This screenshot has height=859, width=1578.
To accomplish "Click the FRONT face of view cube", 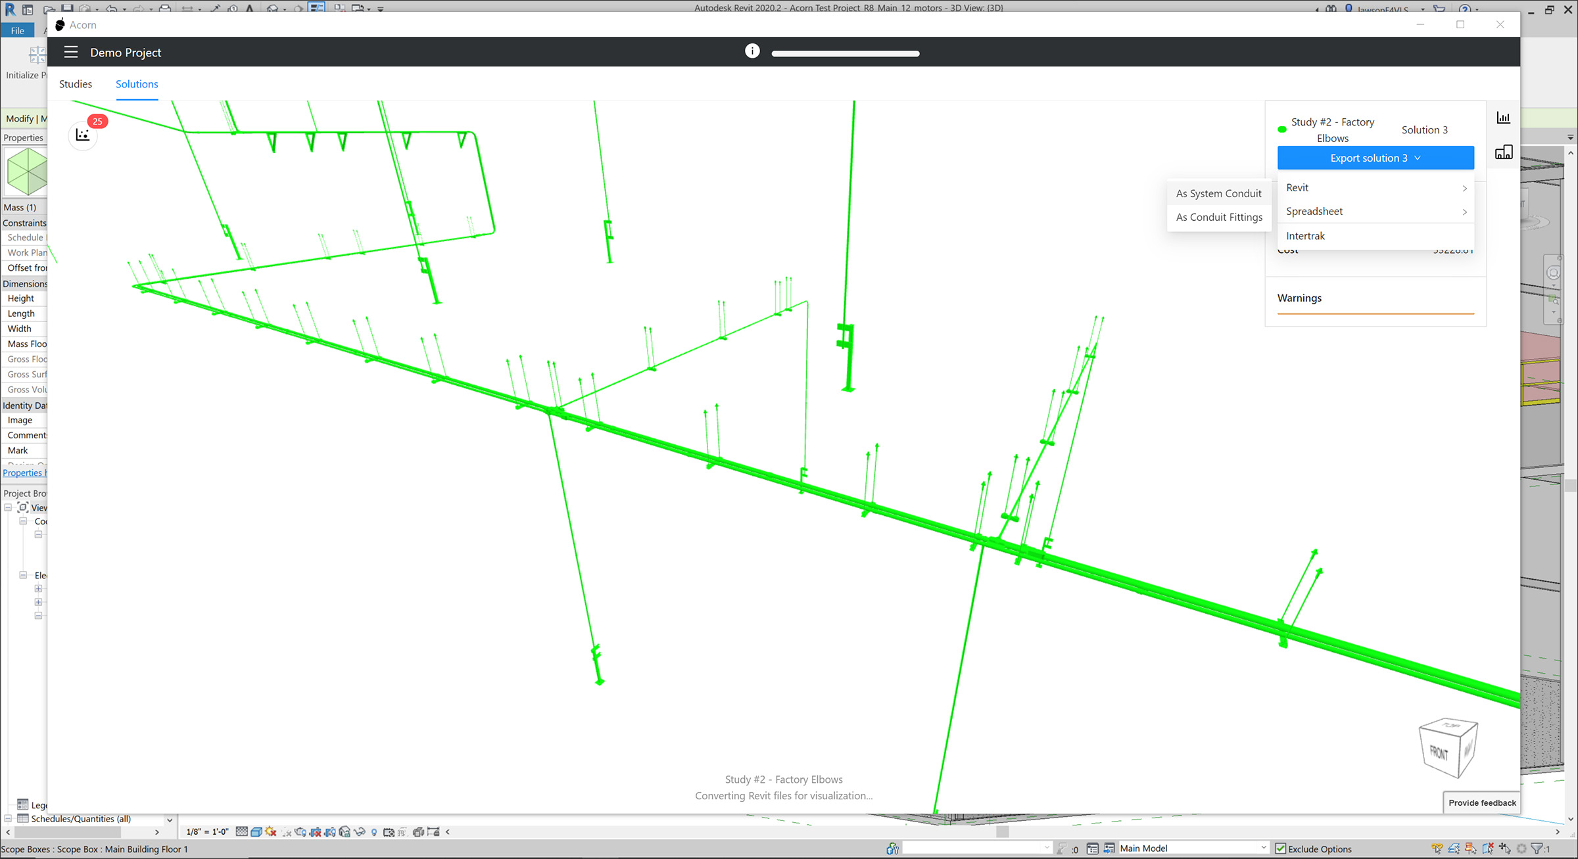I will 1439,752.
